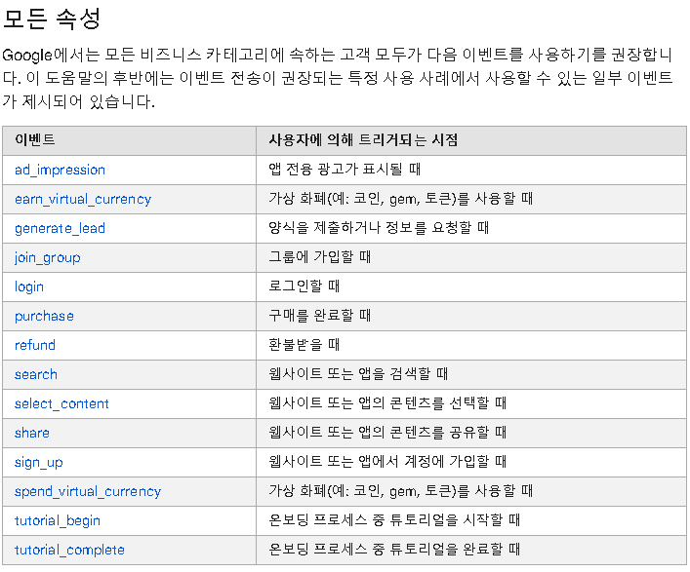Click the text '온보딩 프로세스 중 튜토리얼을 완료할 때'
The height and width of the screenshot is (572, 690).
click(x=394, y=550)
